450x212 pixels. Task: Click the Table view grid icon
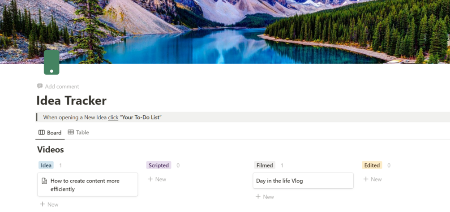pyautogui.click(x=71, y=132)
